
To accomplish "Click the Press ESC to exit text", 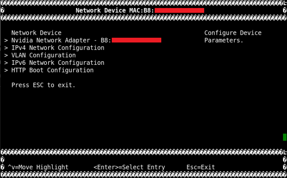I will (43, 85).
